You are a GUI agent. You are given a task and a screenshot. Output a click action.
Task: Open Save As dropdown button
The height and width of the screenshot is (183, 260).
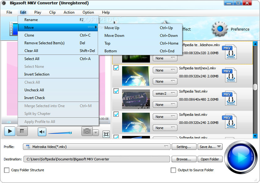(x=210, y=147)
